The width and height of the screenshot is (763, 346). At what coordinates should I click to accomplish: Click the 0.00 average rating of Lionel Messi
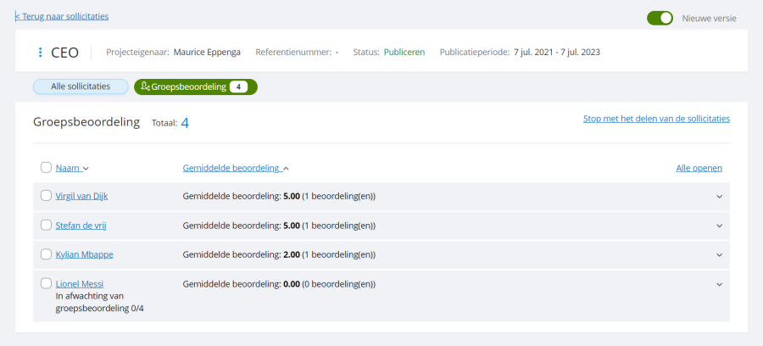(x=292, y=284)
